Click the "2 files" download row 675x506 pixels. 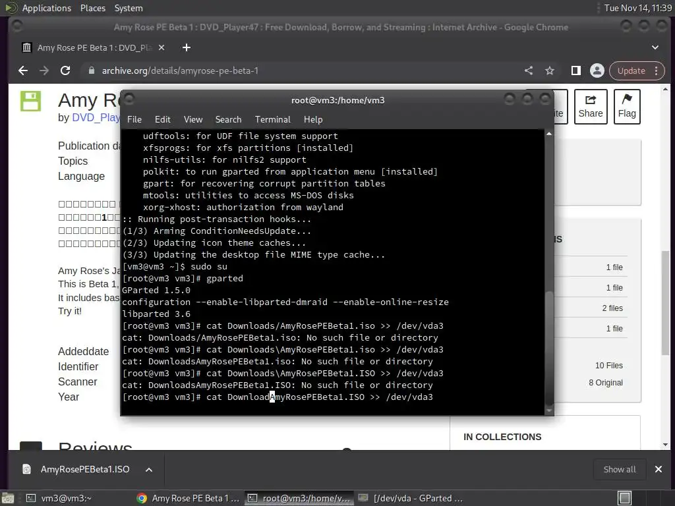(x=591, y=308)
